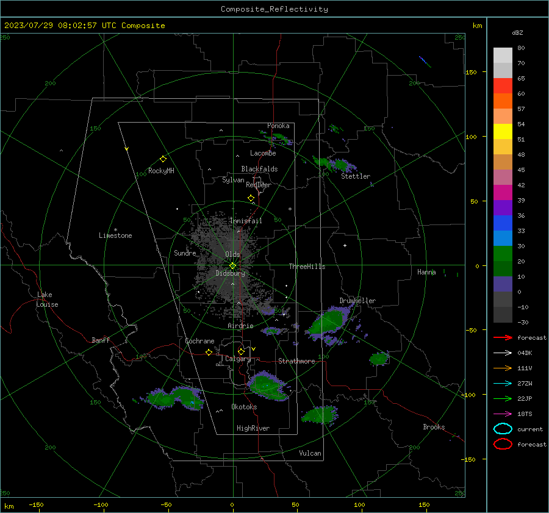This screenshot has height=513, width=549.
Task: Click the cyan 27ZW arrow in the legend
Action: tap(503, 384)
